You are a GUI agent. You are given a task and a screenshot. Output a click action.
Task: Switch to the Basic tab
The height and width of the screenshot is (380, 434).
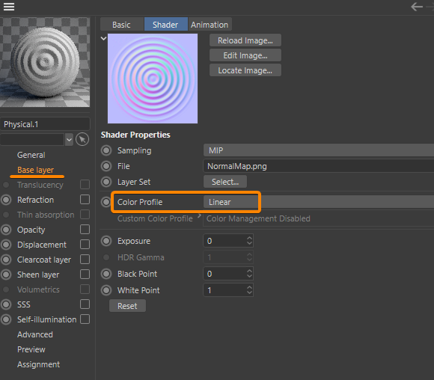tap(121, 25)
